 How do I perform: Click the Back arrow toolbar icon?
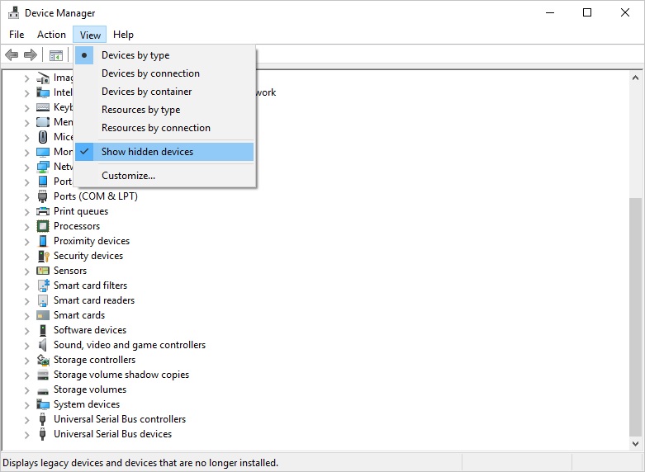pyautogui.click(x=12, y=55)
